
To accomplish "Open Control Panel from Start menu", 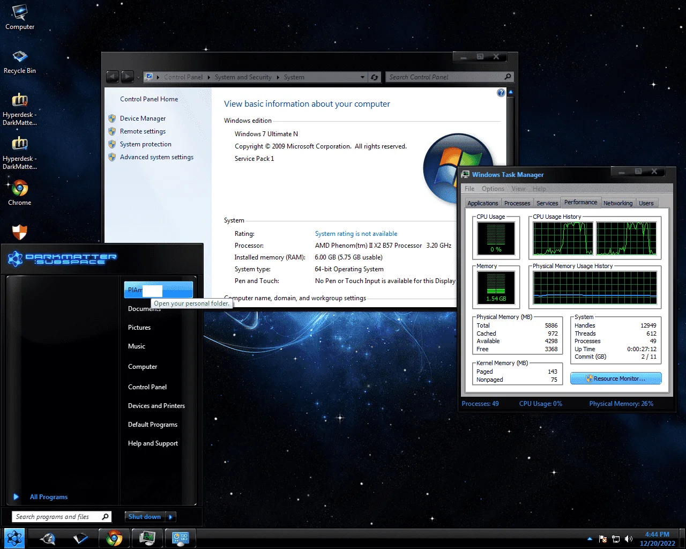I will [x=147, y=387].
